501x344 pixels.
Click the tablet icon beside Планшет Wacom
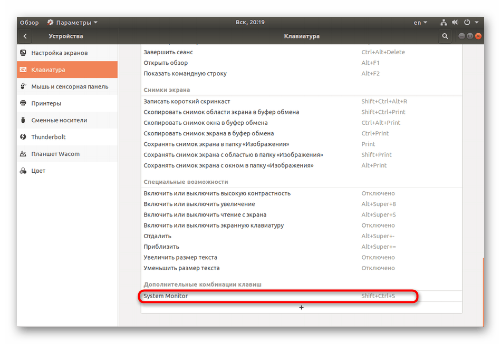pyautogui.click(x=23, y=154)
